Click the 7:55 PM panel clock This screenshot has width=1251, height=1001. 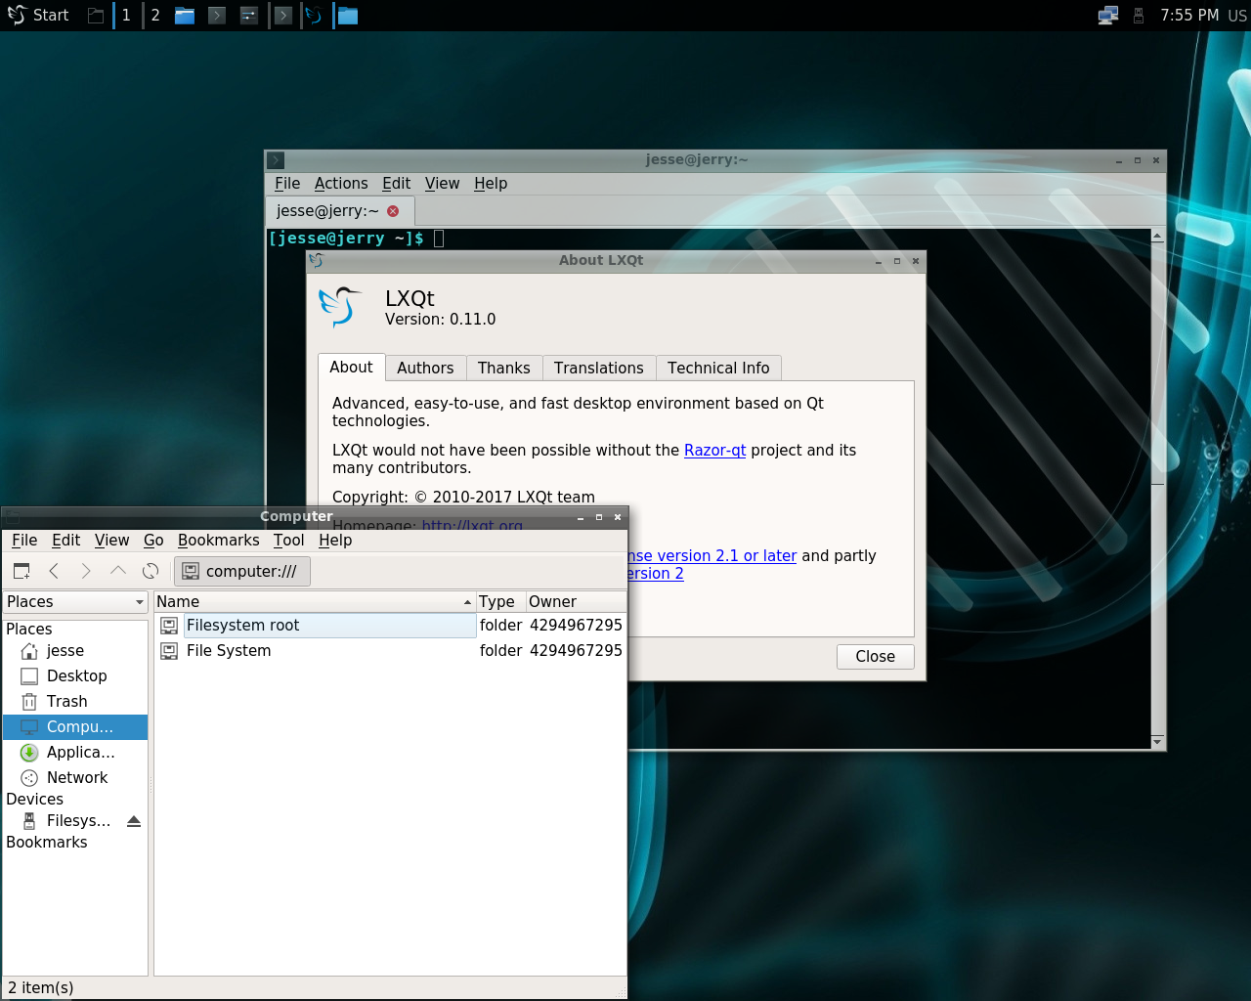click(1189, 15)
